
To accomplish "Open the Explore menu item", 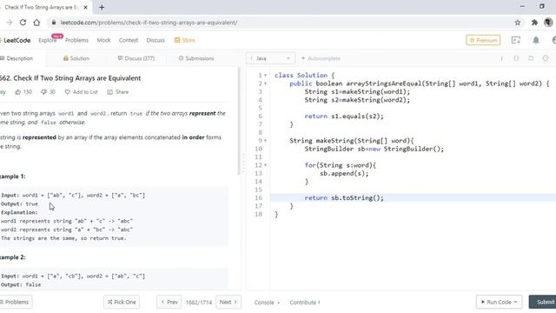I will coord(48,40).
